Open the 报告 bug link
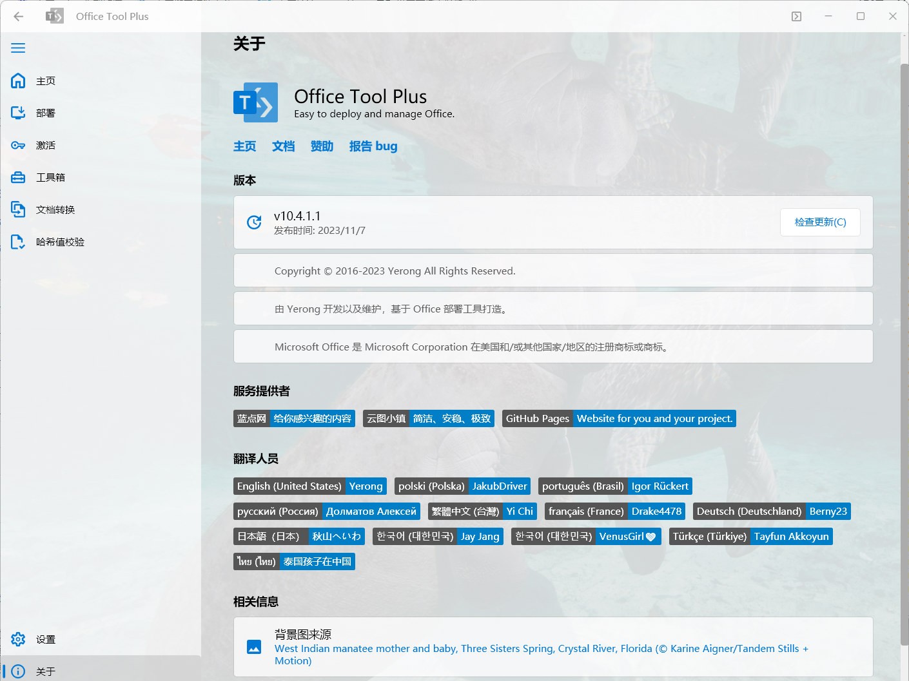909x681 pixels. point(373,146)
